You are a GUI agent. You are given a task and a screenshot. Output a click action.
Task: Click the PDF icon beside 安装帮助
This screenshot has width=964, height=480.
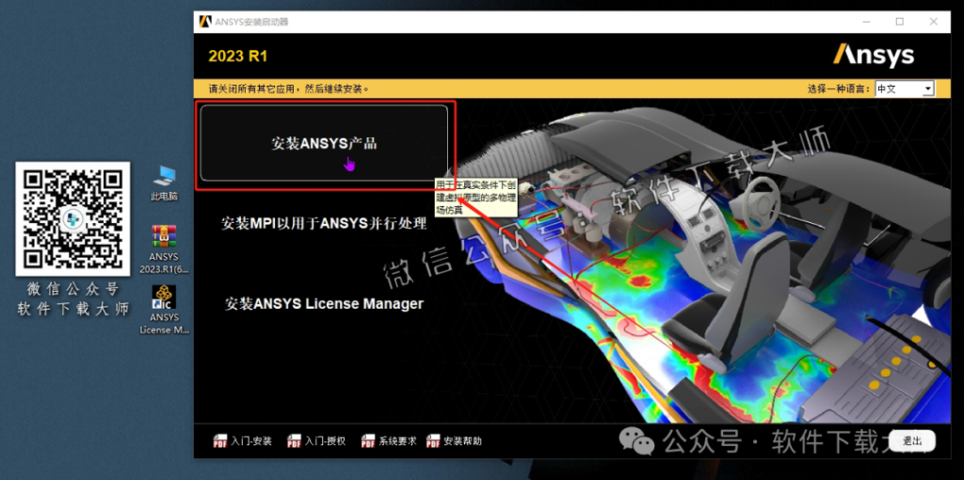433,441
